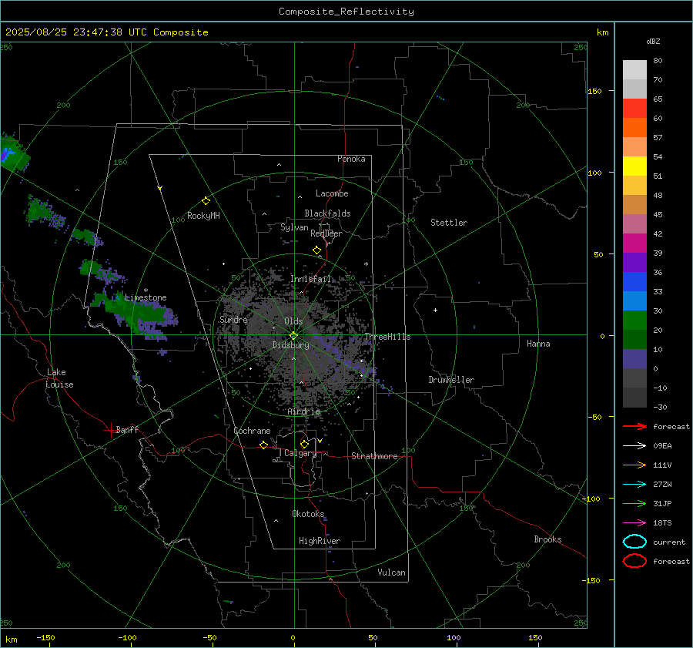Click the Limestone label
The image size is (693, 648).
tap(146, 297)
